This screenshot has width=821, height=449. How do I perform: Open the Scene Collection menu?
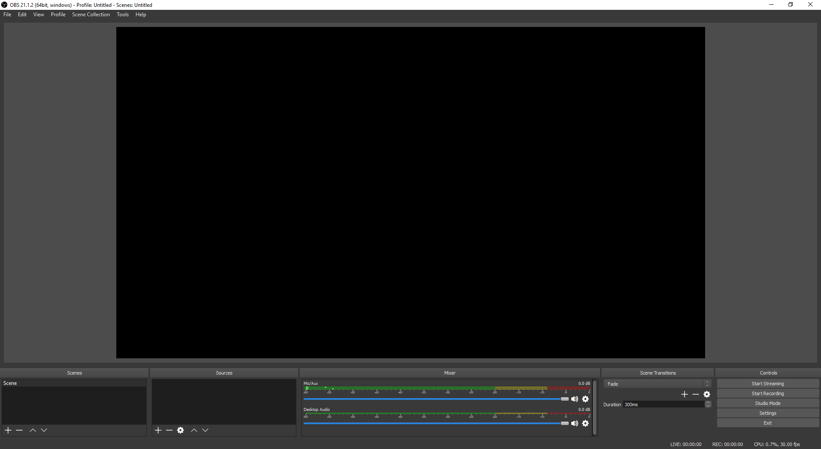(91, 15)
